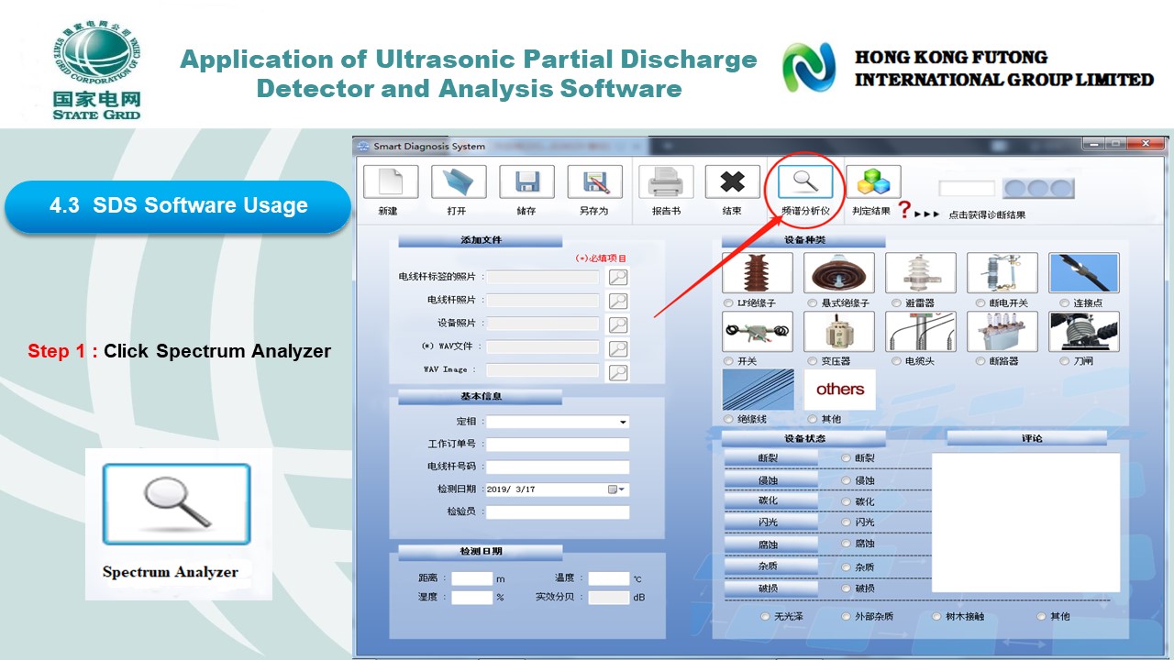Browse for 电线杆标签的照片 with its magnifier icon

click(x=618, y=277)
